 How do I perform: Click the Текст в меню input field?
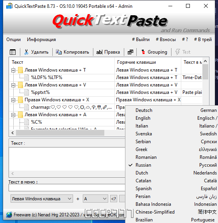pyautogui.click(x=67, y=187)
